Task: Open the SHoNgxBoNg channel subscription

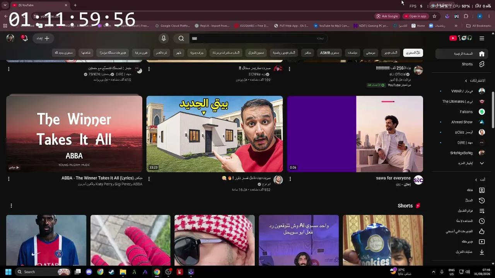Action: (462, 153)
